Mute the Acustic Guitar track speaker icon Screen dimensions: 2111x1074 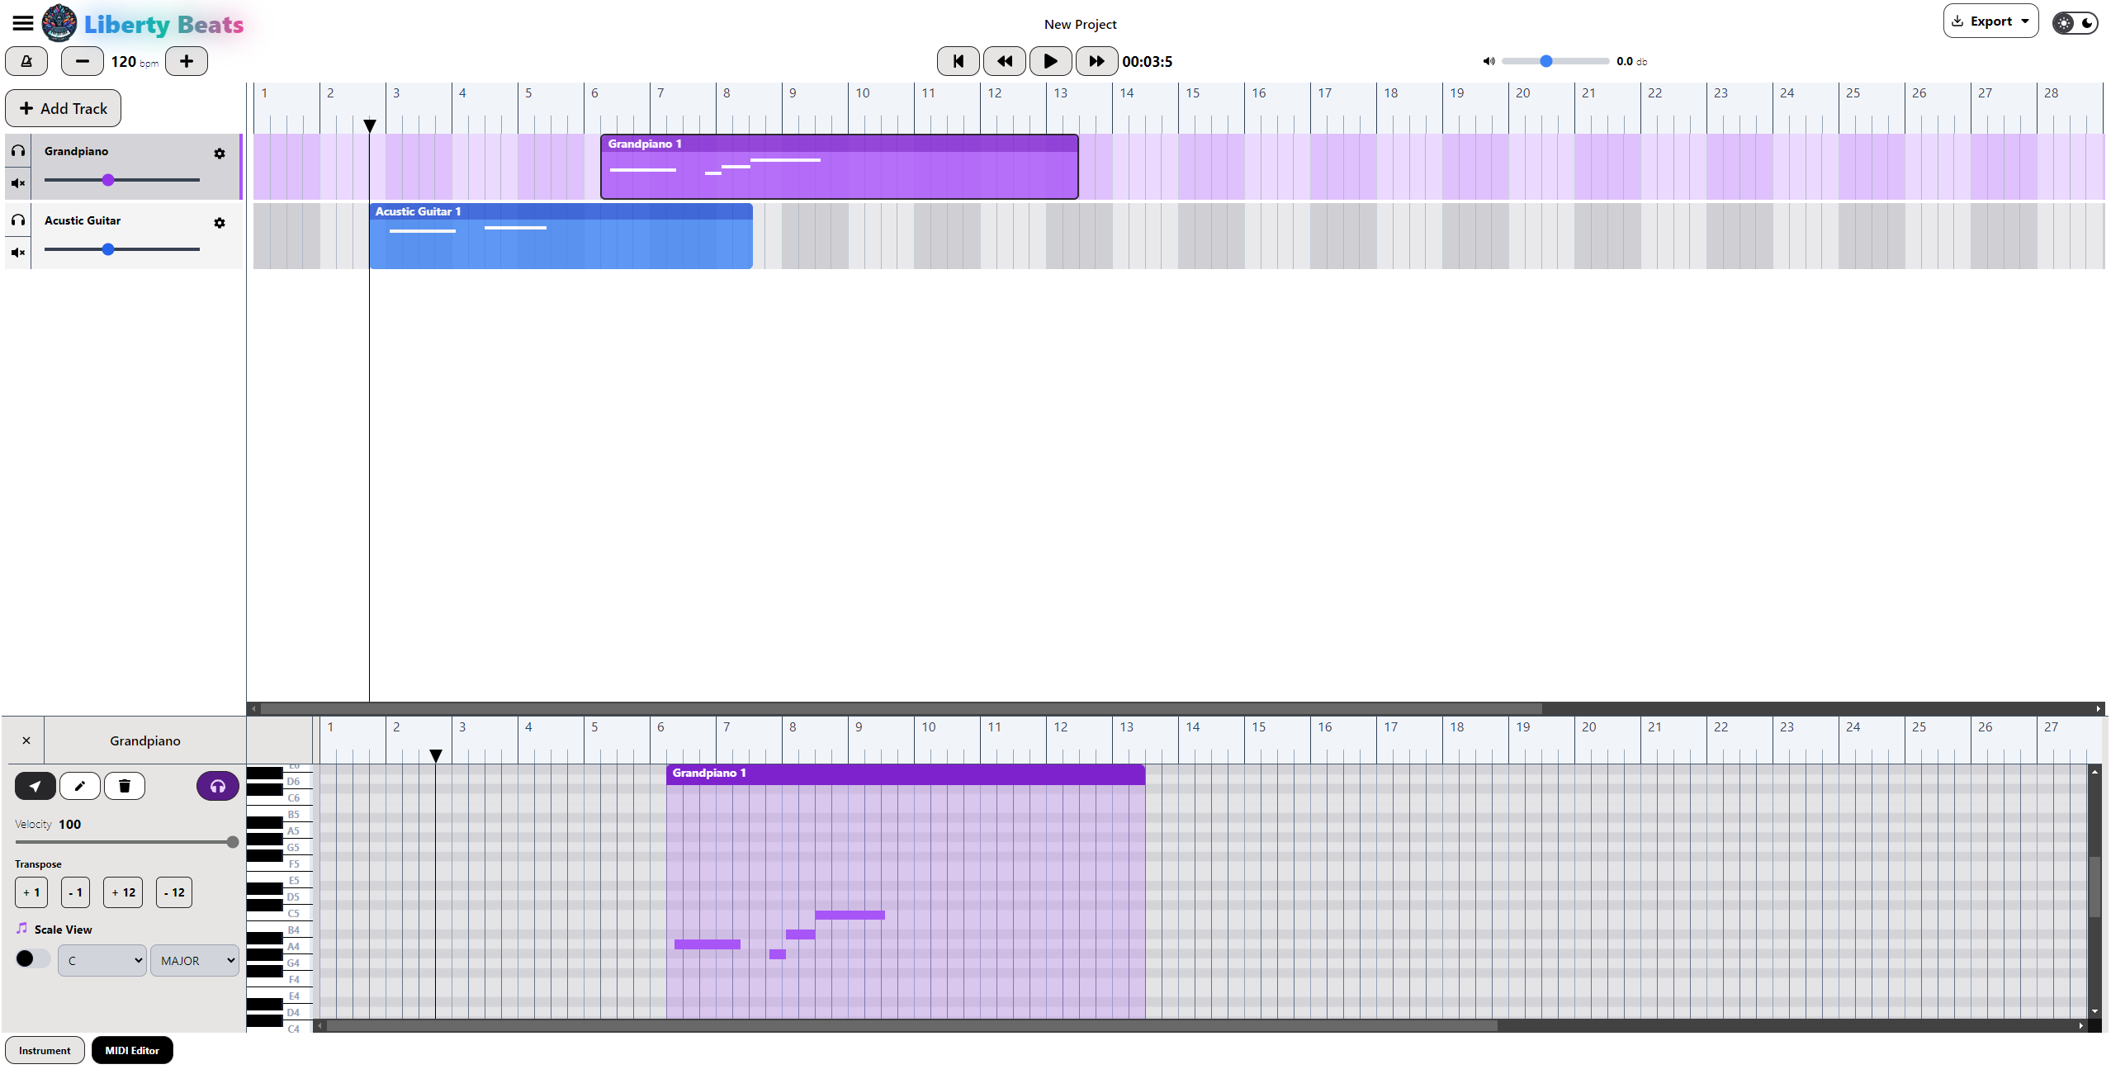pyautogui.click(x=18, y=251)
